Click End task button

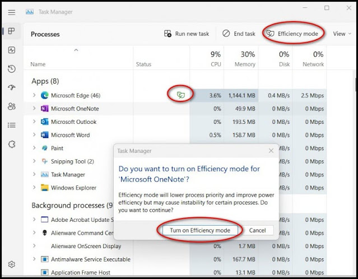239,34
